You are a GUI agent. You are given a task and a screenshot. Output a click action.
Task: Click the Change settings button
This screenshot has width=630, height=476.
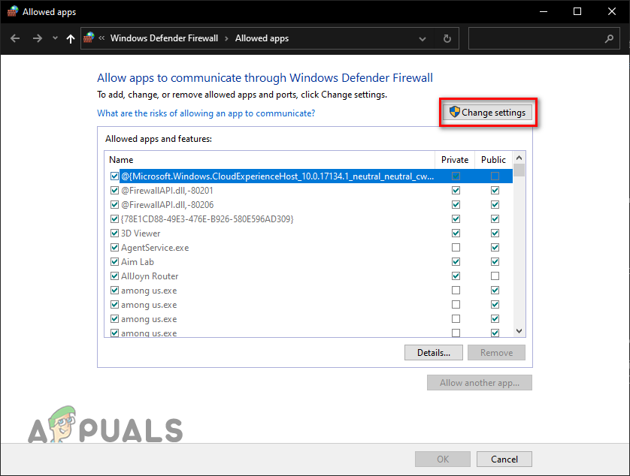(x=487, y=113)
